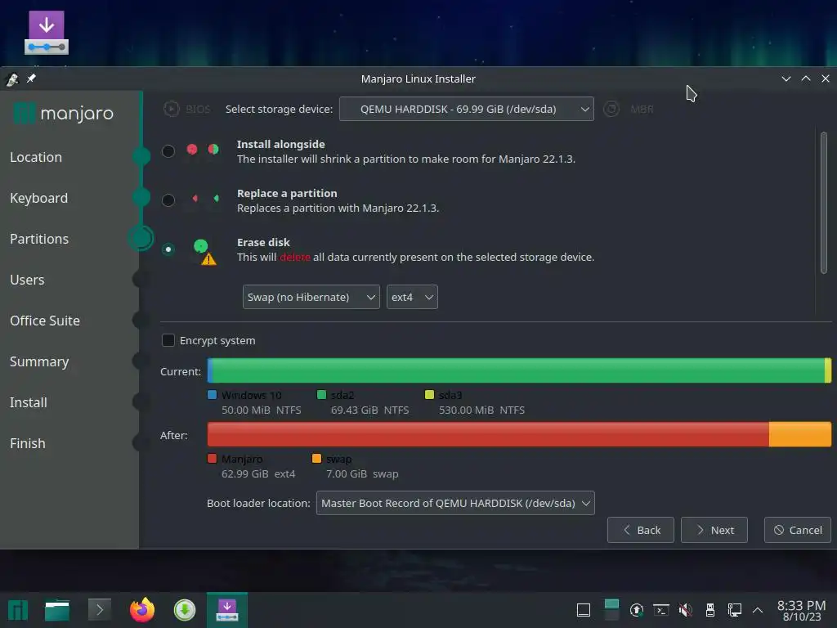The width and height of the screenshot is (837, 628).
Task: Open the green download installer taskbar icon
Action: pos(185,610)
